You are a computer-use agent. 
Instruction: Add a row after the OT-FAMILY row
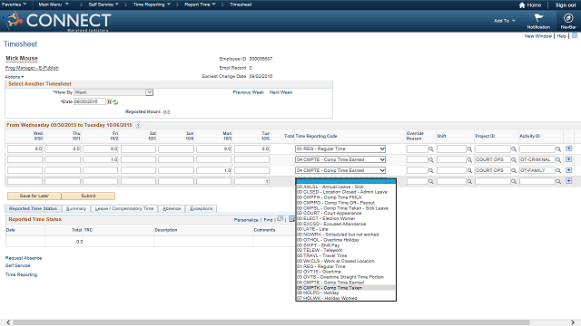coord(569,170)
